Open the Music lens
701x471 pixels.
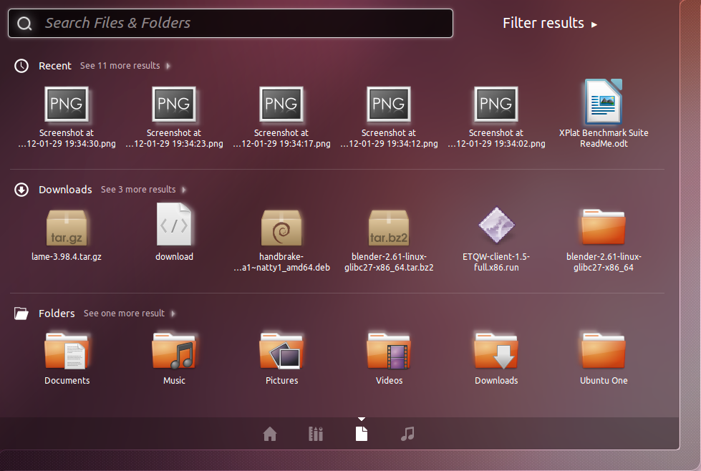pyautogui.click(x=407, y=433)
